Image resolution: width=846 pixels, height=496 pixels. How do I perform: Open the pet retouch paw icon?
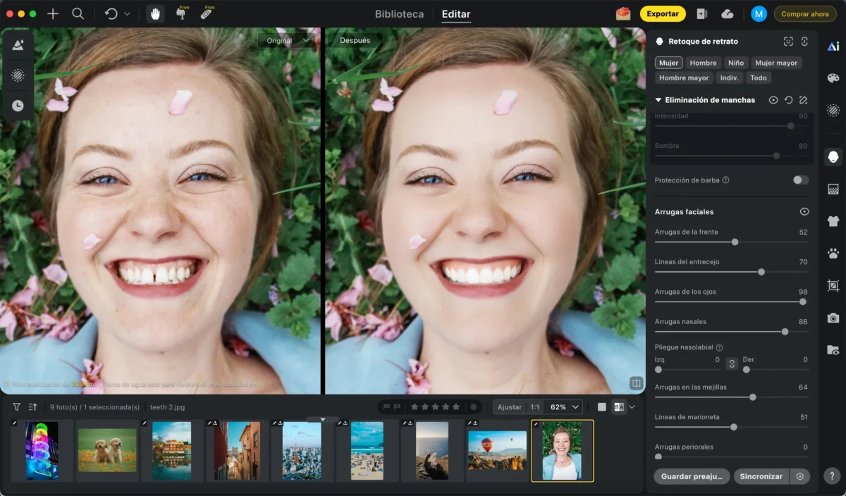833,254
